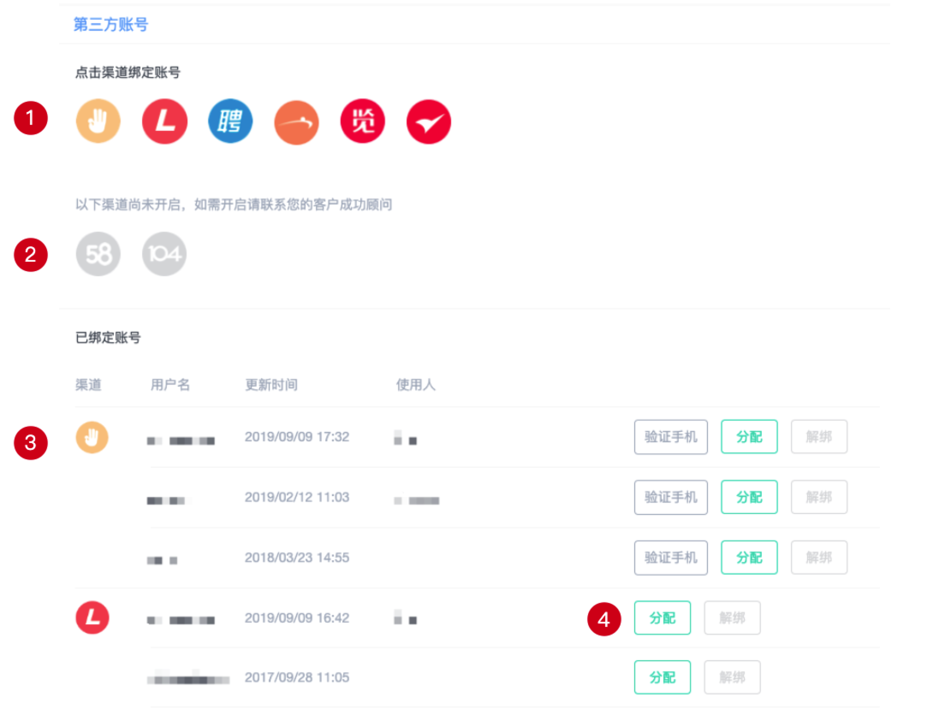Click the red checkmark-bird channel icon
927x709 pixels.
pyautogui.click(x=428, y=122)
